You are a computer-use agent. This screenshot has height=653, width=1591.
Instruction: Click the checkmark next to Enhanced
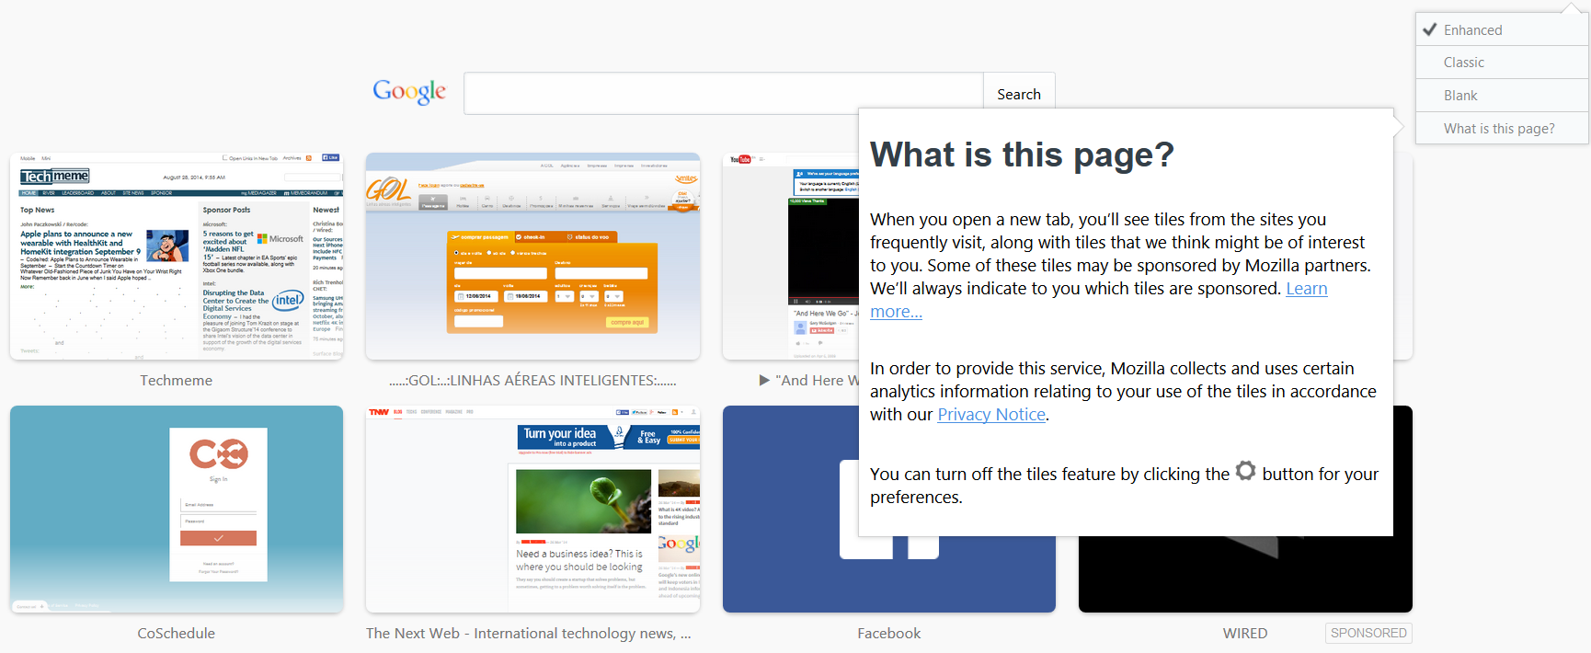pyautogui.click(x=1430, y=29)
